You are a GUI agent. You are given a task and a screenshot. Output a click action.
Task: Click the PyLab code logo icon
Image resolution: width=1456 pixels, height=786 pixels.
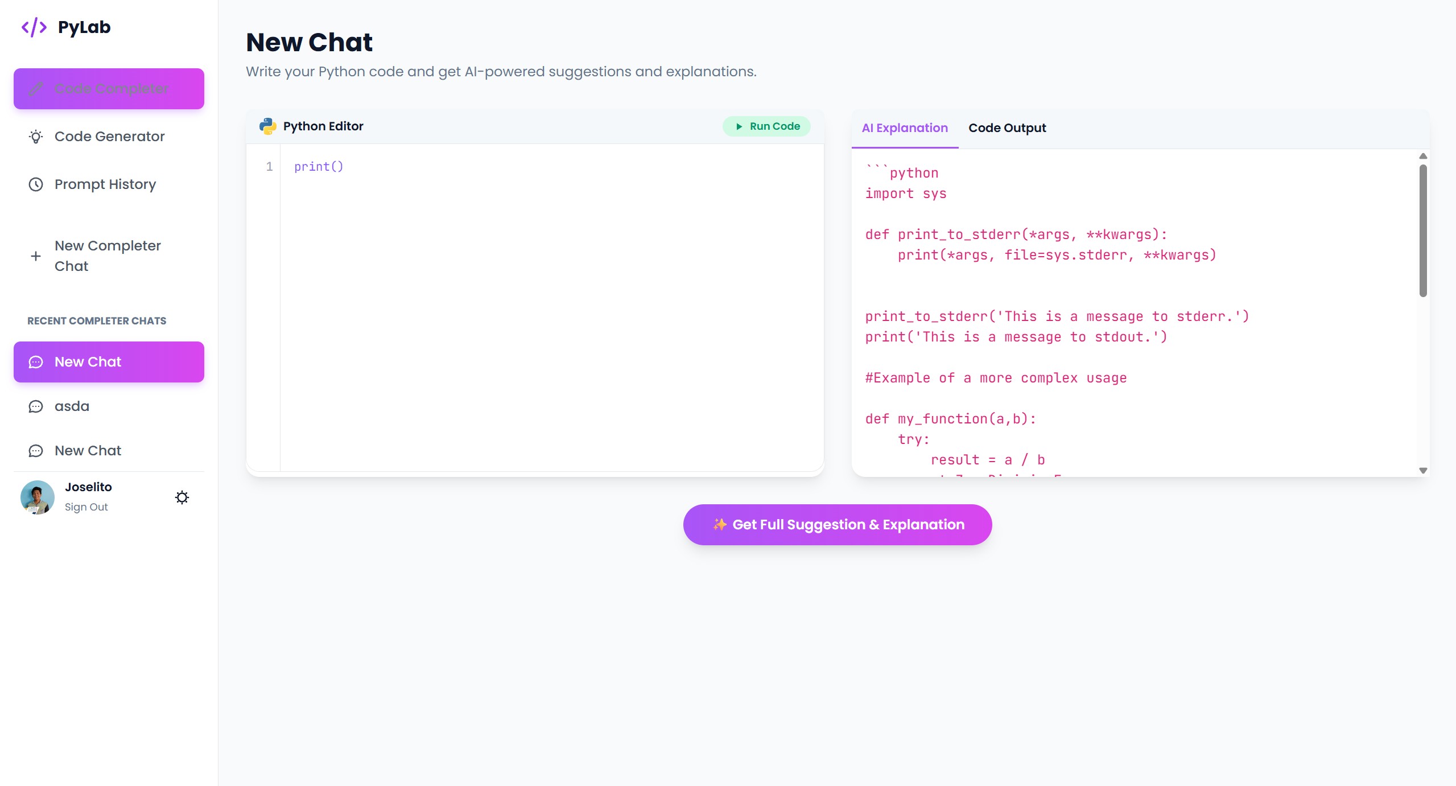click(34, 27)
